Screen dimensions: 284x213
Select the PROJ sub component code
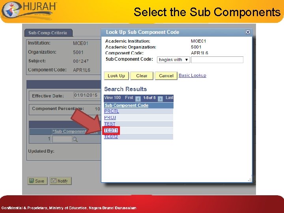pyautogui.click(x=110, y=118)
